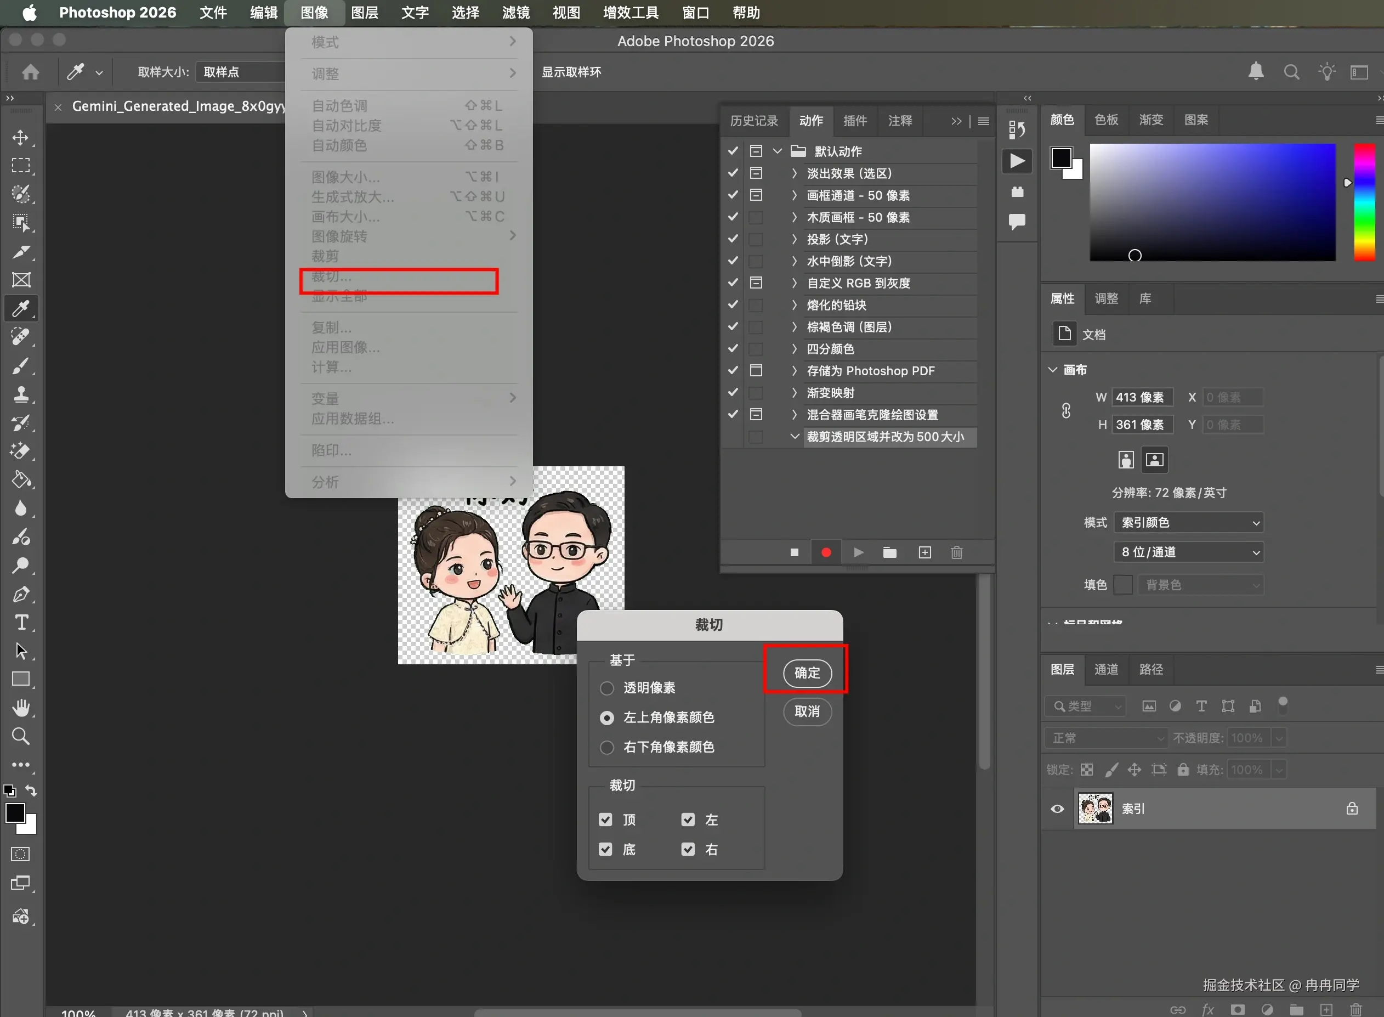Collapse the default actions folder

(777, 151)
